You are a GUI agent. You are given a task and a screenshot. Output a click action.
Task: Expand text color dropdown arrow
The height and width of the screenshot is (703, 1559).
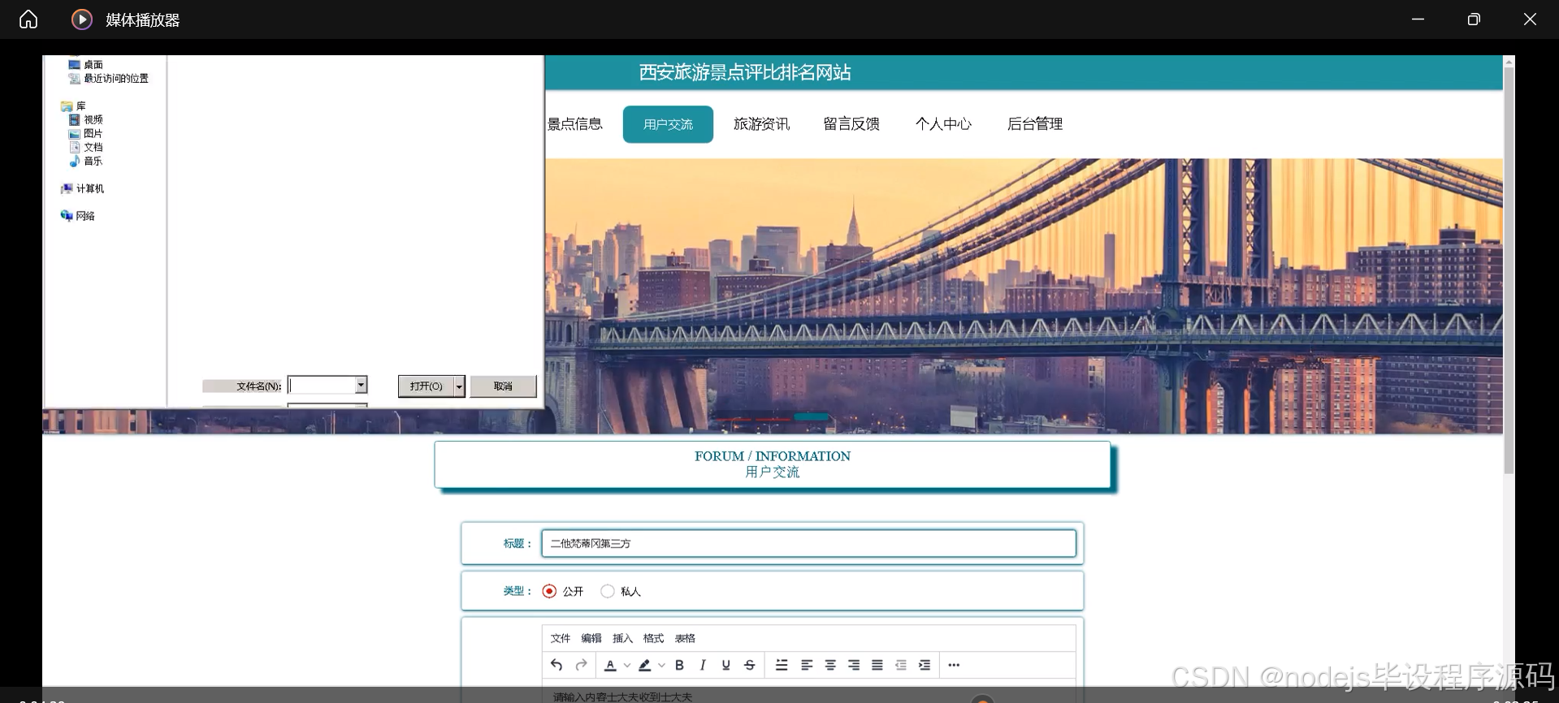[627, 665]
